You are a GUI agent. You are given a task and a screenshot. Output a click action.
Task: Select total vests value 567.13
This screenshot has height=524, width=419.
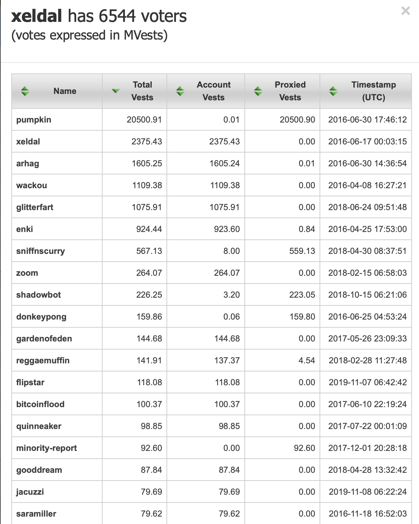tap(149, 251)
